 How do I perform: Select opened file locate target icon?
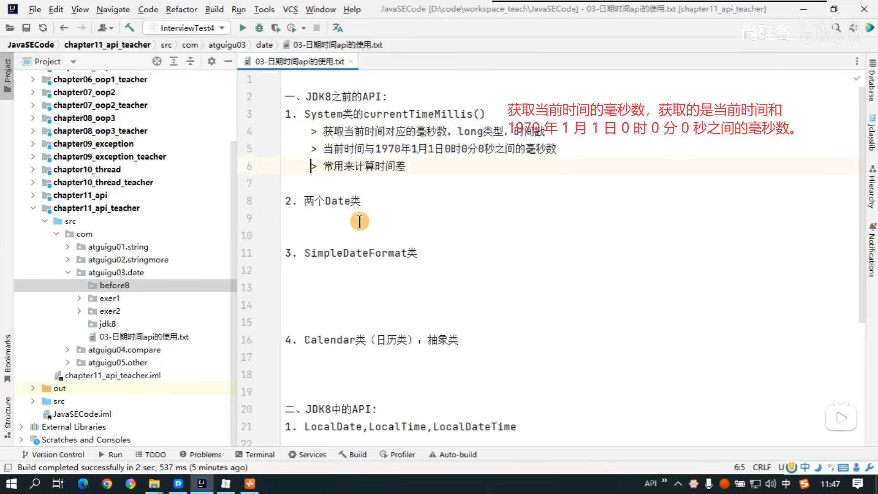pos(157,61)
